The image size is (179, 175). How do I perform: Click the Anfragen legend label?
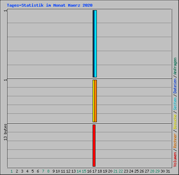coord(175,66)
